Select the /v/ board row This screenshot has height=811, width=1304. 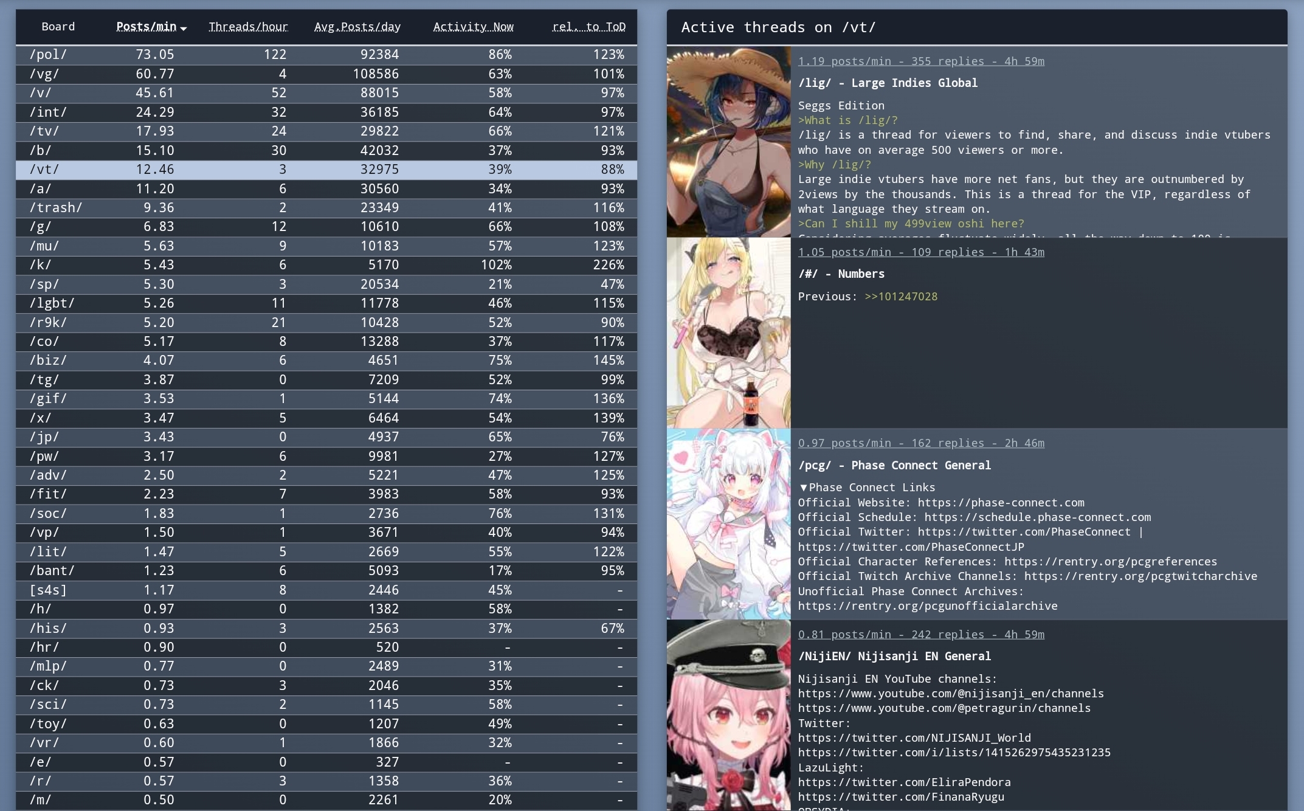[x=326, y=93]
